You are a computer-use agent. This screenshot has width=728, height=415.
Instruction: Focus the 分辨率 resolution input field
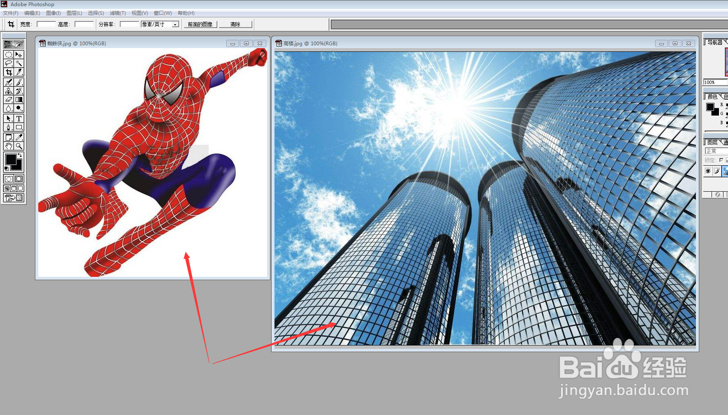coord(129,24)
